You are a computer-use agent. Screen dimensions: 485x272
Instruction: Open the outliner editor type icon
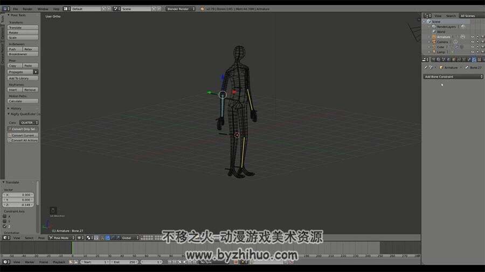coord(427,16)
